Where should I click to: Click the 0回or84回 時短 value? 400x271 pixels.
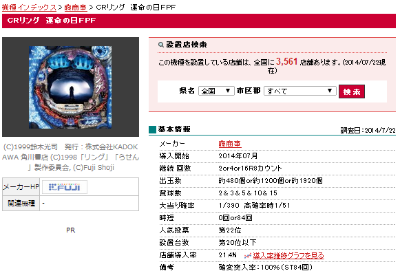tap(235, 218)
